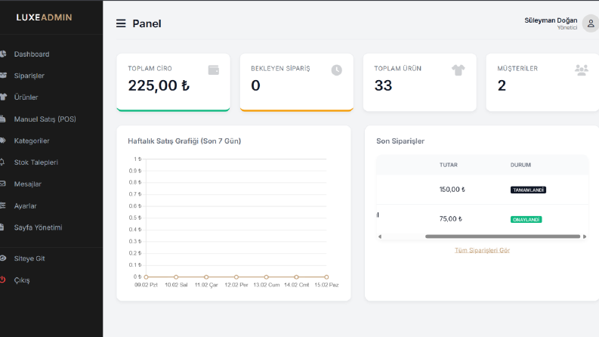
Task: Click the Müşteriler count 2
Action: point(502,85)
